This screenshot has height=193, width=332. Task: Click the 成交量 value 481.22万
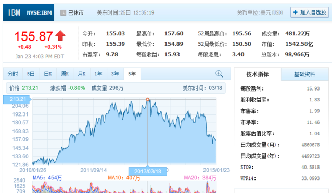click(297, 33)
